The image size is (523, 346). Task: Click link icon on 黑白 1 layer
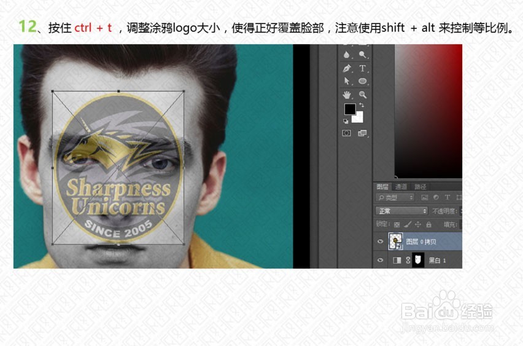pos(408,260)
